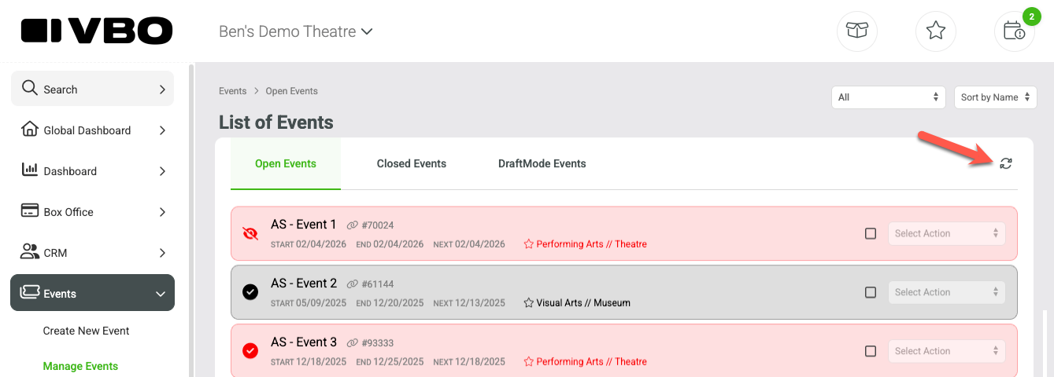Open the Ben's Demo Theatre venue dropdown
Screen dimensions: 1054x377
click(295, 32)
